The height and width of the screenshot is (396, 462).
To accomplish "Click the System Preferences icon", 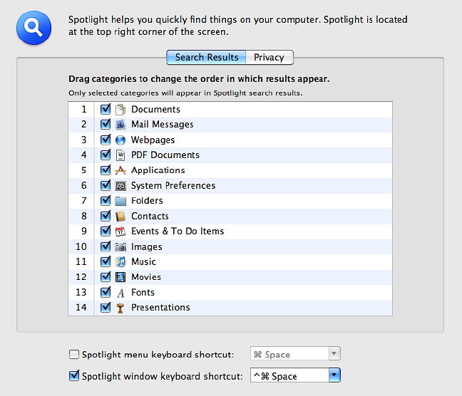I will [x=120, y=186].
